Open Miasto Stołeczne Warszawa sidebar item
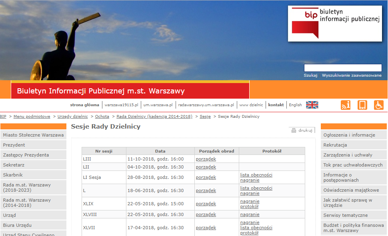 [x=34, y=135]
